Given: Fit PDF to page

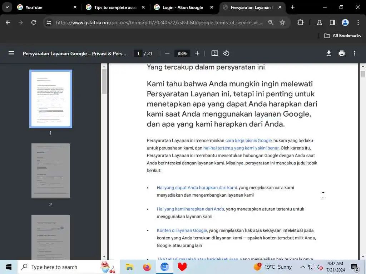Looking at the screenshot, I should (215, 54).
